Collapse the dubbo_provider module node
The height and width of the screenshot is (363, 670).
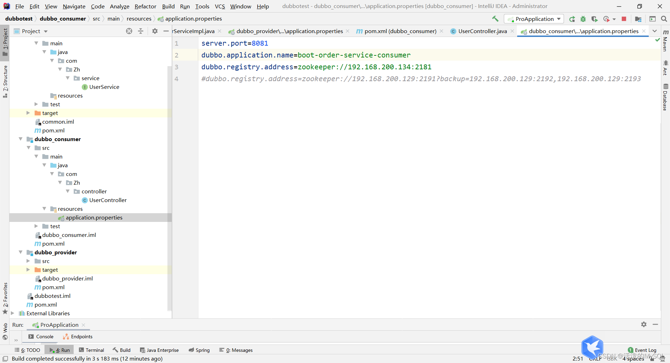tap(21, 252)
